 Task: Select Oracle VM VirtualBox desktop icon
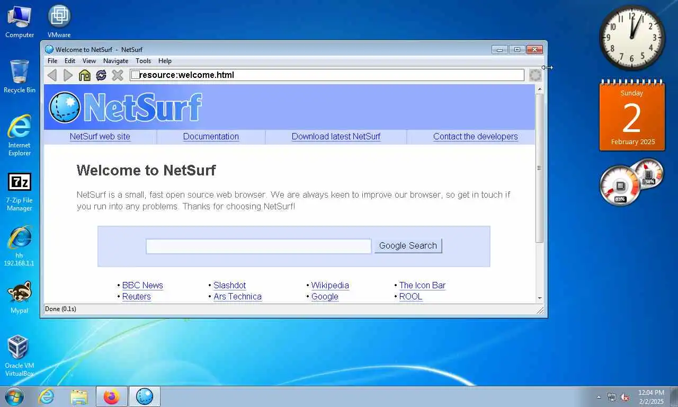(20, 356)
